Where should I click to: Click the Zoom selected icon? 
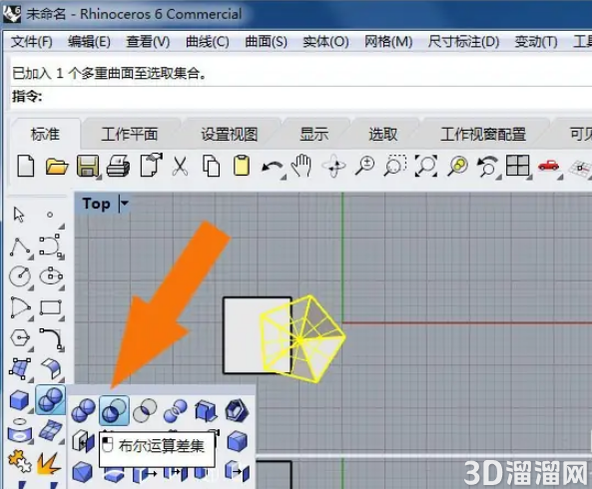click(x=457, y=166)
